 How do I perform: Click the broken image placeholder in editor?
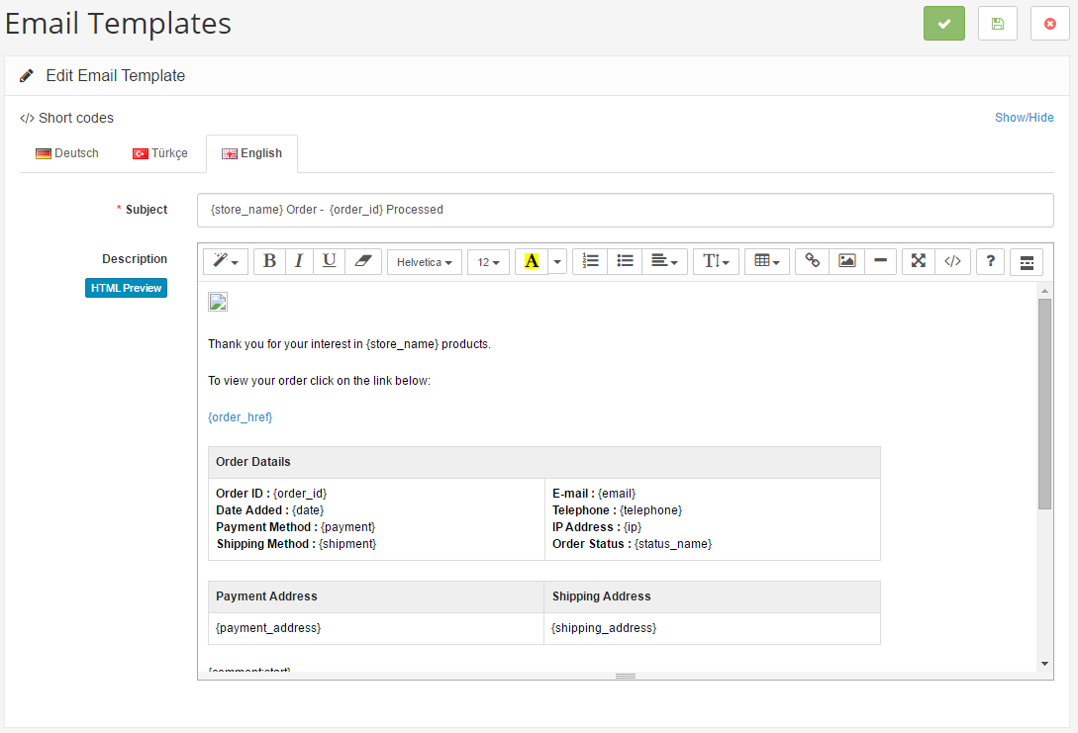(218, 302)
